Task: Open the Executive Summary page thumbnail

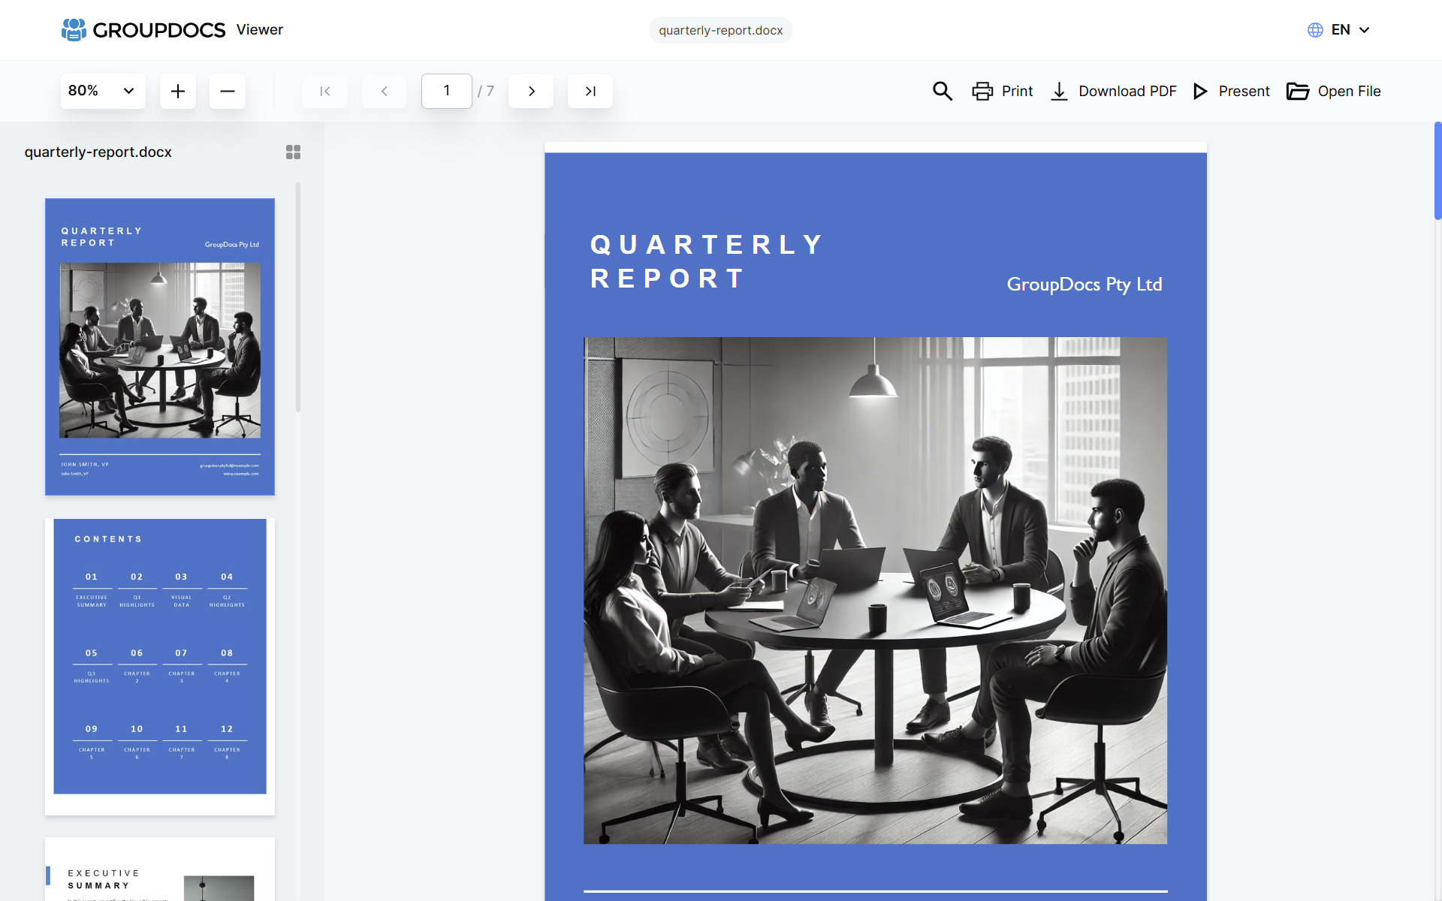Action: click(x=160, y=871)
